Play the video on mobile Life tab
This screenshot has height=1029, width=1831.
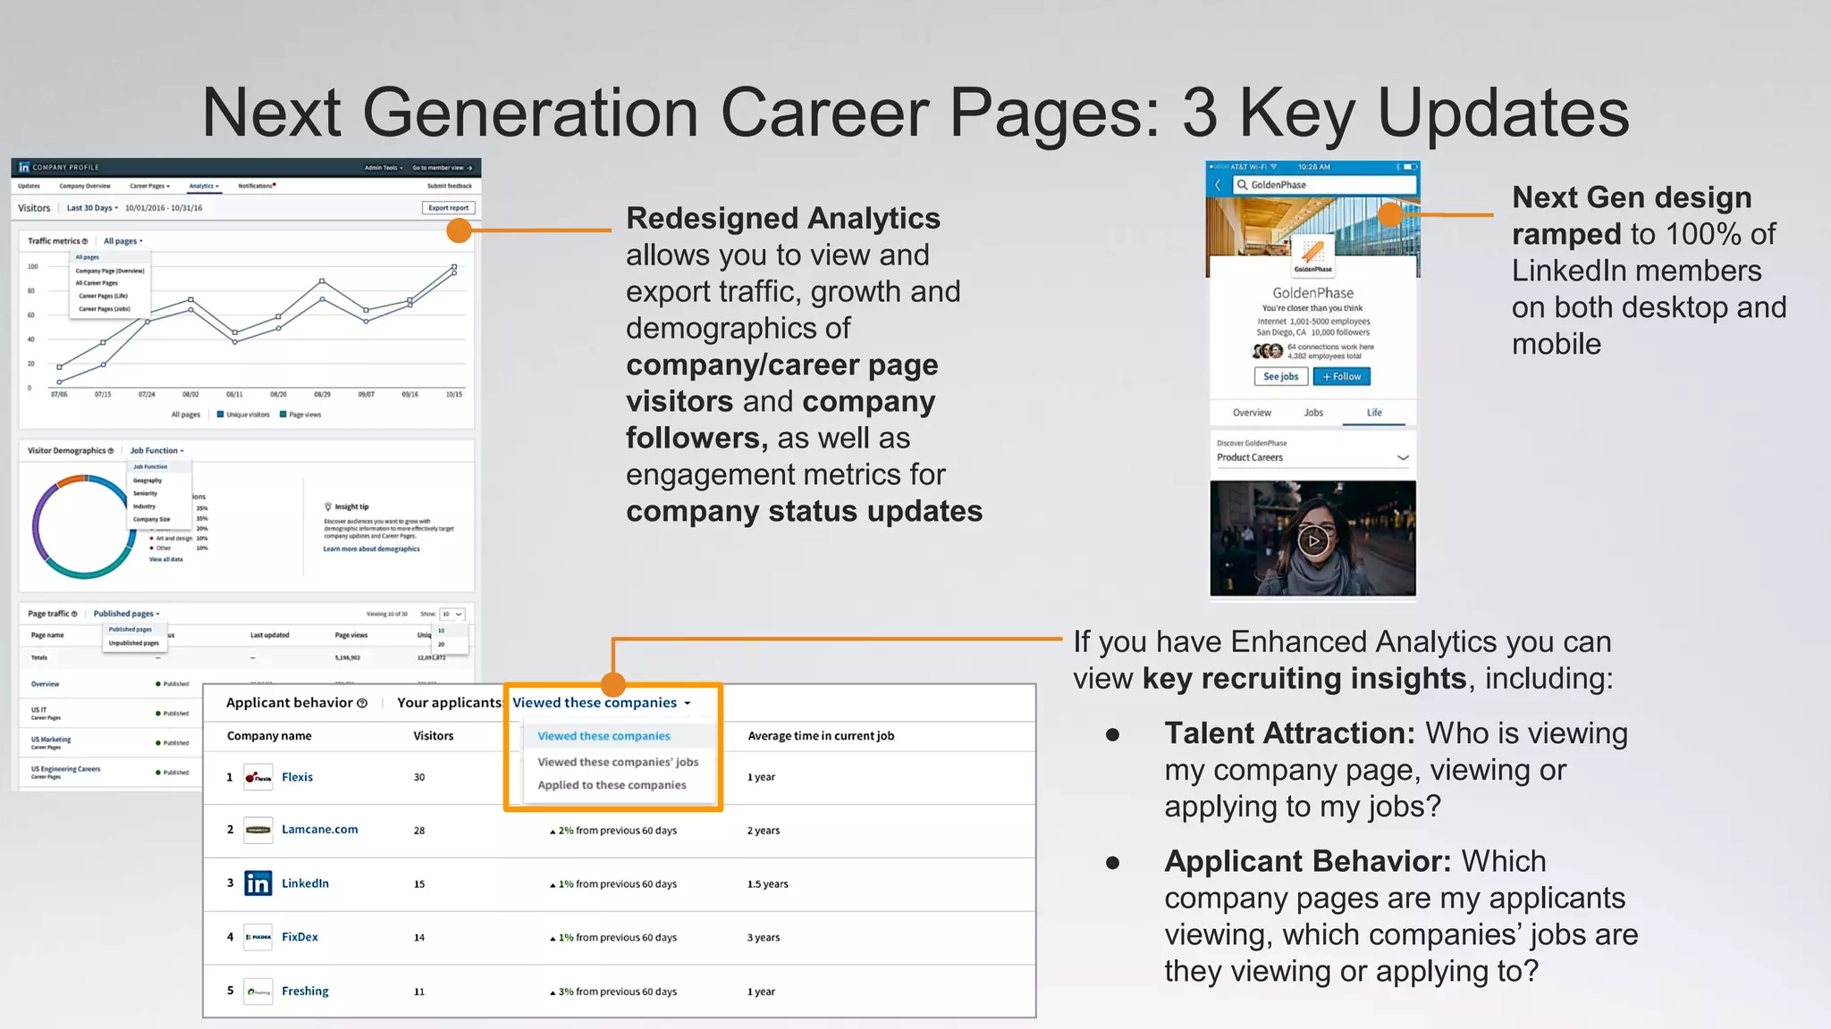(1313, 540)
